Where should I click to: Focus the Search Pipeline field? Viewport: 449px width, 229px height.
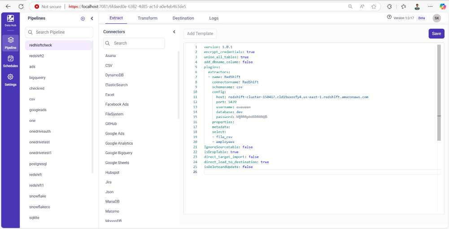[59, 32]
